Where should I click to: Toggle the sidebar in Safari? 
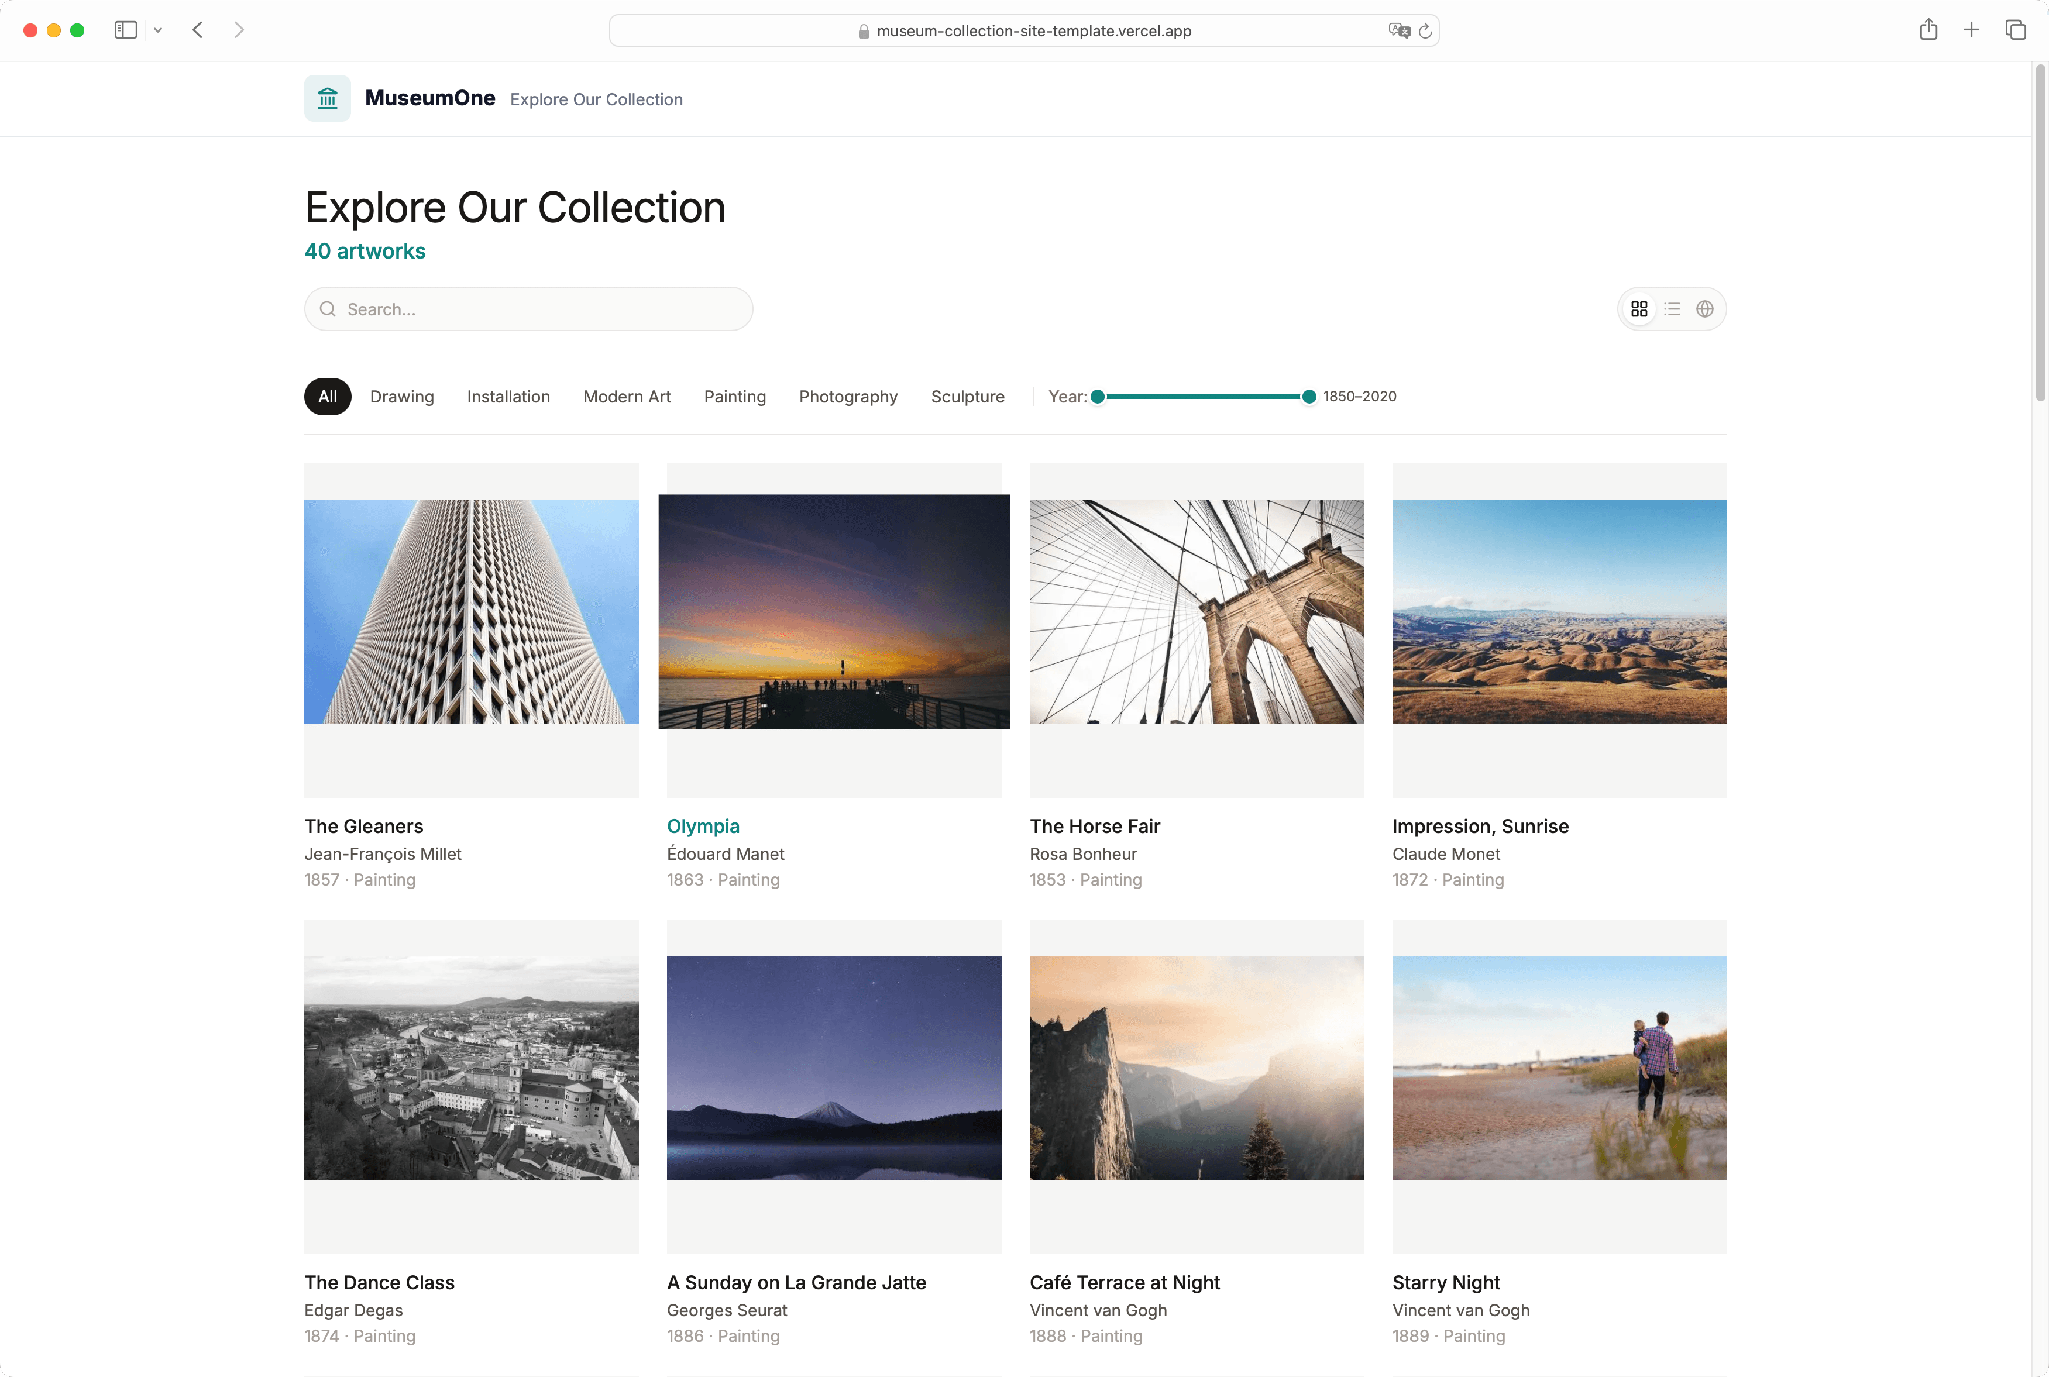click(126, 29)
